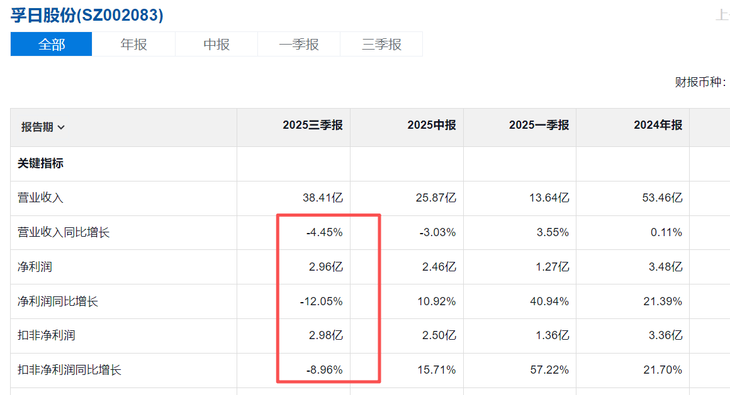
Task: Switch to the 一季报 tab
Action: (299, 45)
